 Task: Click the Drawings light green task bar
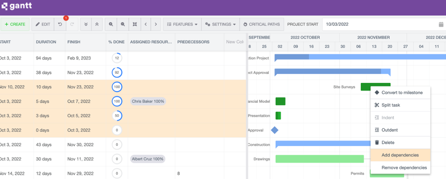320,159
